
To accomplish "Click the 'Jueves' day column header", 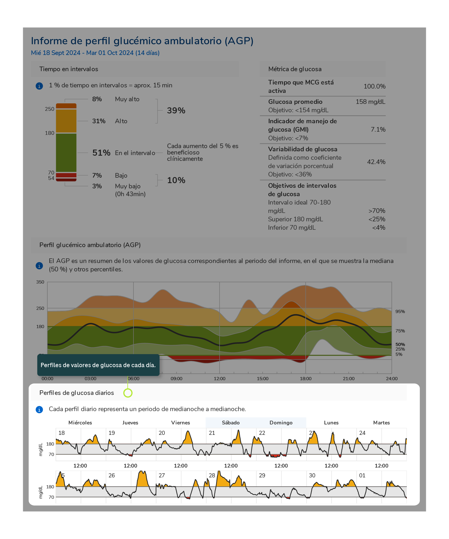I will (130, 423).
